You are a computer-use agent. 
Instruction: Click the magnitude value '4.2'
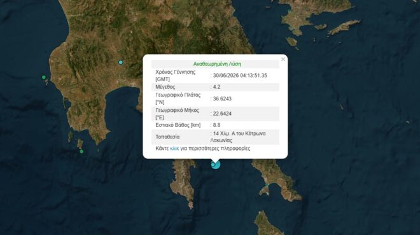[x=217, y=87]
